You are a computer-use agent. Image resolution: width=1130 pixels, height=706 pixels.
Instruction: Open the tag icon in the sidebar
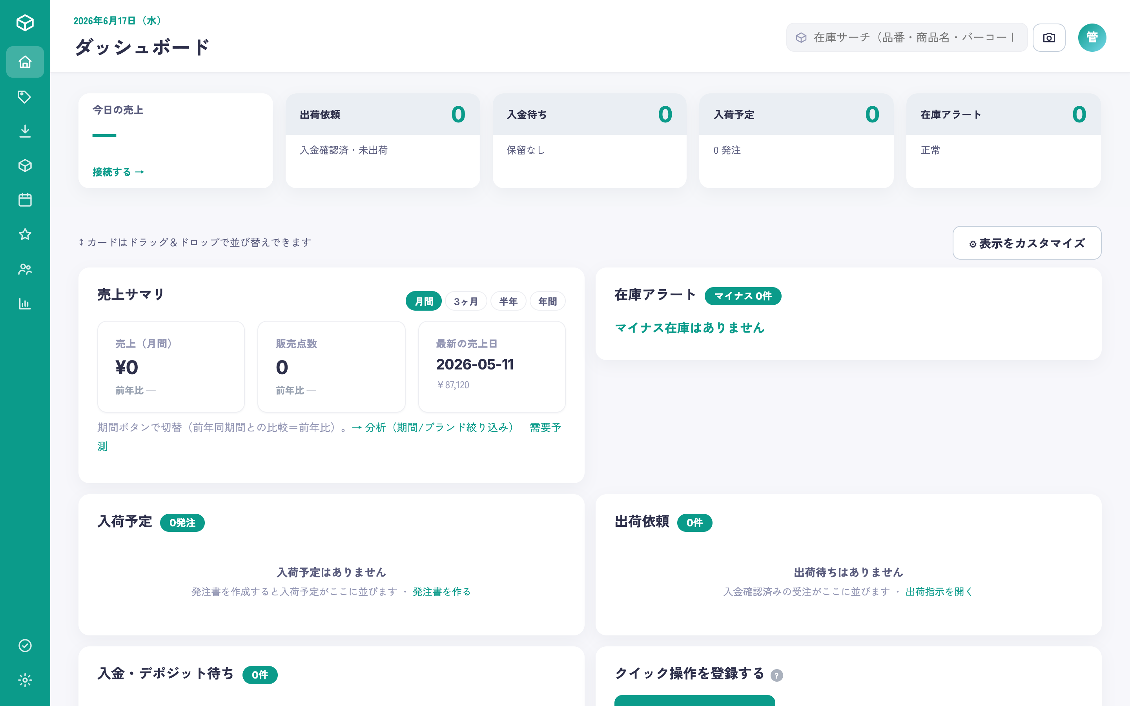click(25, 96)
